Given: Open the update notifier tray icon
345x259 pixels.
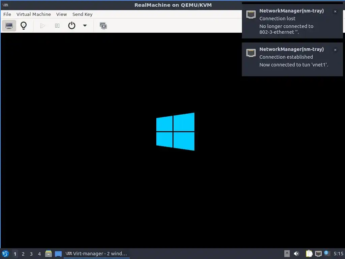Looking at the screenshot, I should coord(327,254).
